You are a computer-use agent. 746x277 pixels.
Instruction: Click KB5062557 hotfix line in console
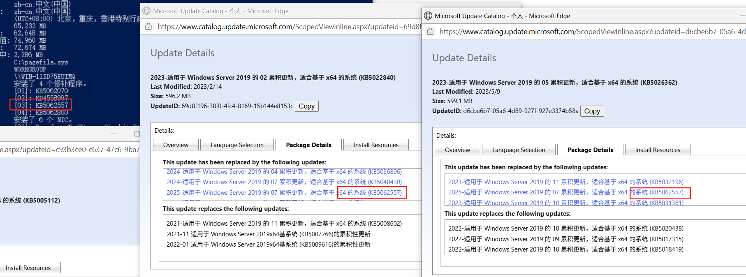pyautogui.click(x=41, y=105)
